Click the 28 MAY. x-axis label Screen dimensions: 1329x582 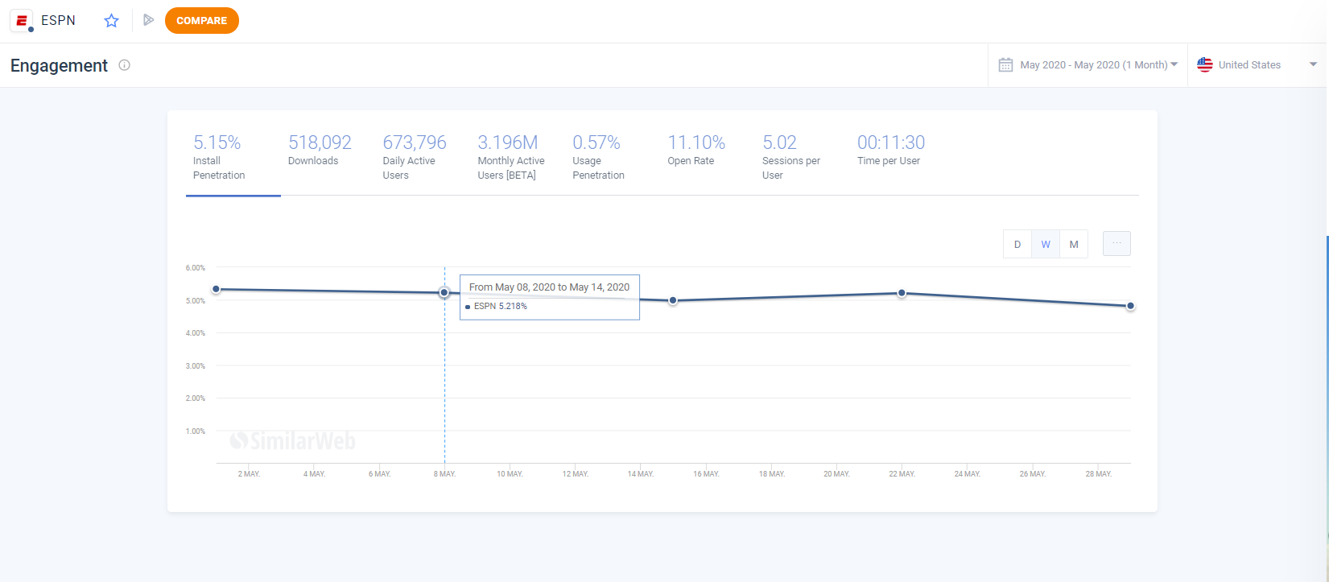tap(1098, 474)
